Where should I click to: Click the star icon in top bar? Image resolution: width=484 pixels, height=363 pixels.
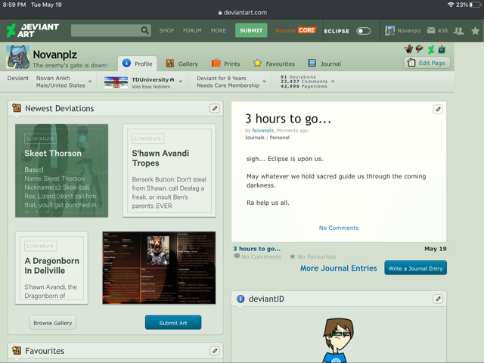tap(476, 30)
